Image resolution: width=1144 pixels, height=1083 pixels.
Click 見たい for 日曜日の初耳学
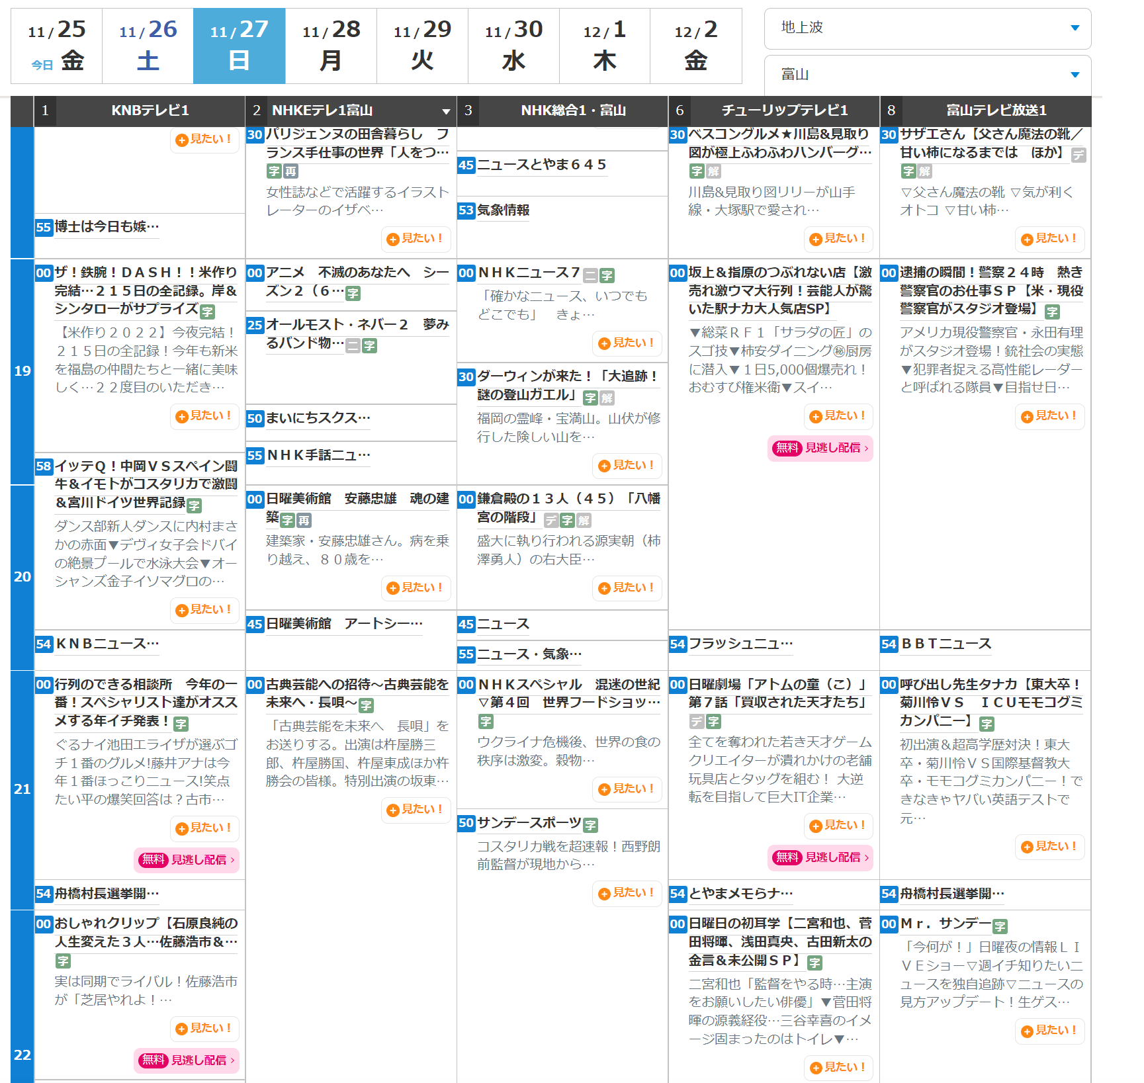coord(838,1068)
